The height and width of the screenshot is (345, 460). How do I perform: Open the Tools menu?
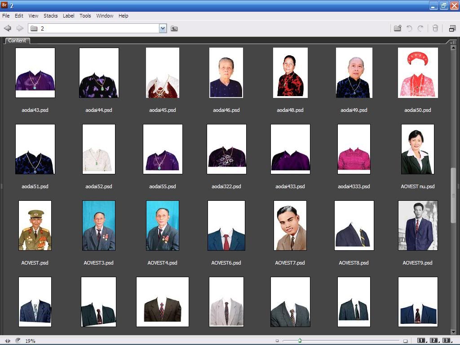[85, 16]
